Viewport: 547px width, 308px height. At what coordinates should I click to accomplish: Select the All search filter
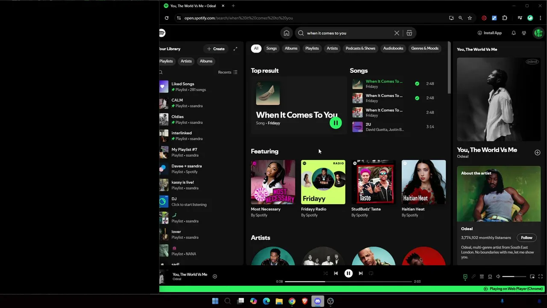(256, 48)
